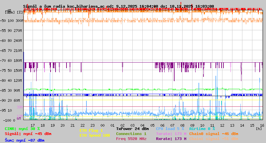Image resolution: width=266 pixels, height=143 pixels.
Task: Click the '13' hour tick label
Action: (x=232, y=125)
